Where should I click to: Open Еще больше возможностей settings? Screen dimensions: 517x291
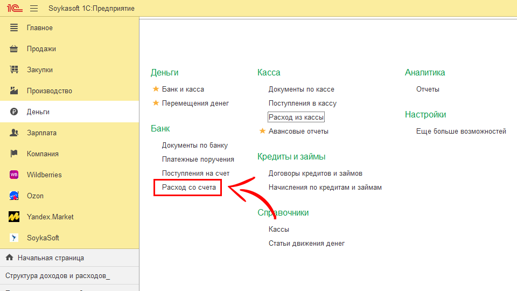coord(461,131)
